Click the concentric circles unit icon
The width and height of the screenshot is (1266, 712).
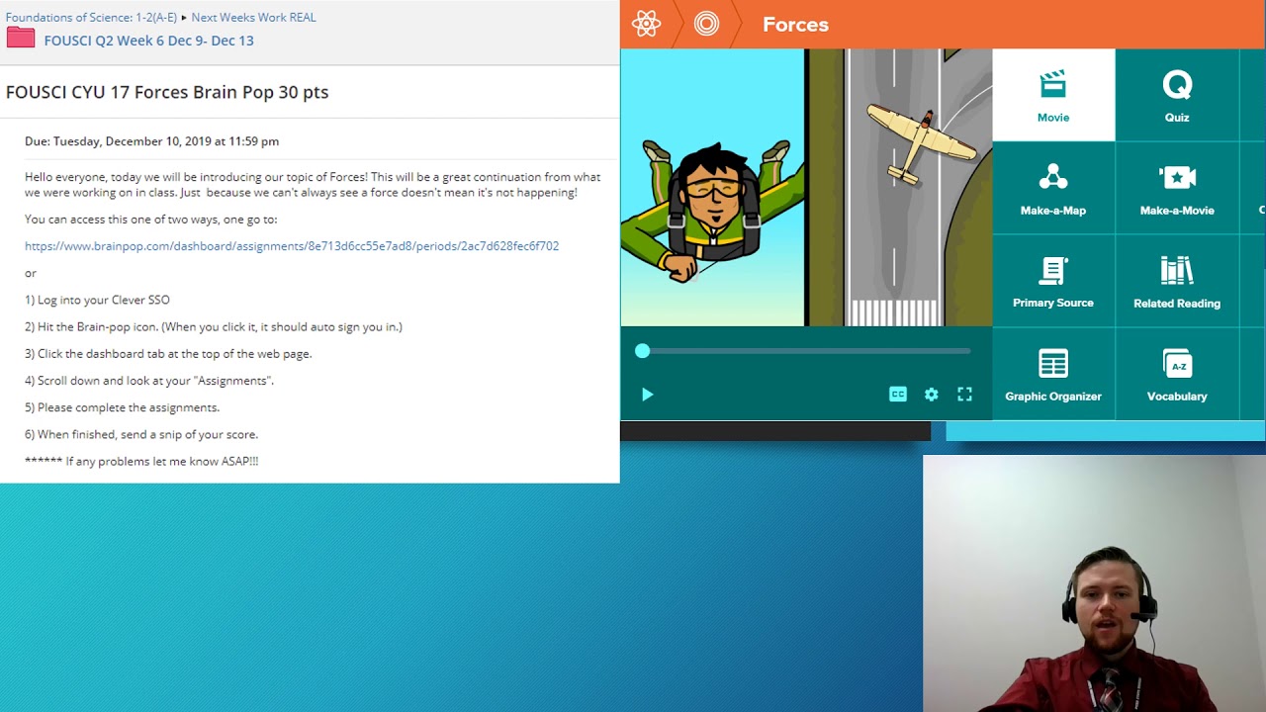(x=706, y=24)
